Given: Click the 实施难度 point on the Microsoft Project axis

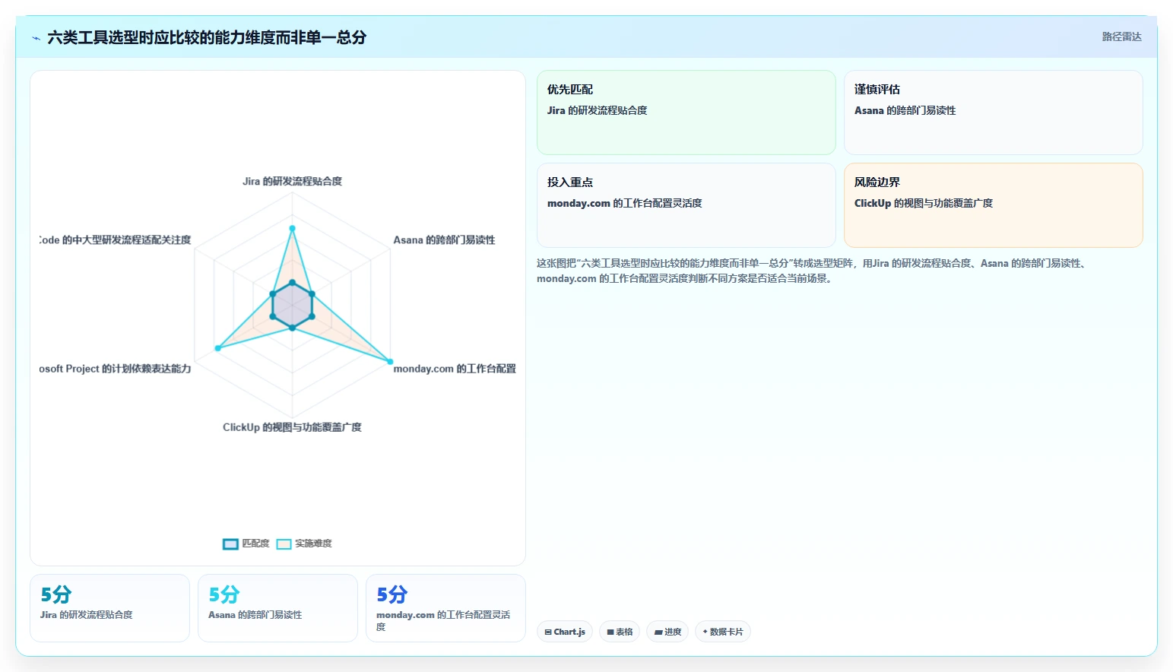Looking at the screenshot, I should pos(218,348).
